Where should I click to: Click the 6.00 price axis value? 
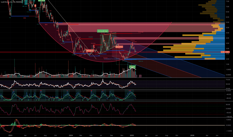pyautogui.click(x=227, y=17)
